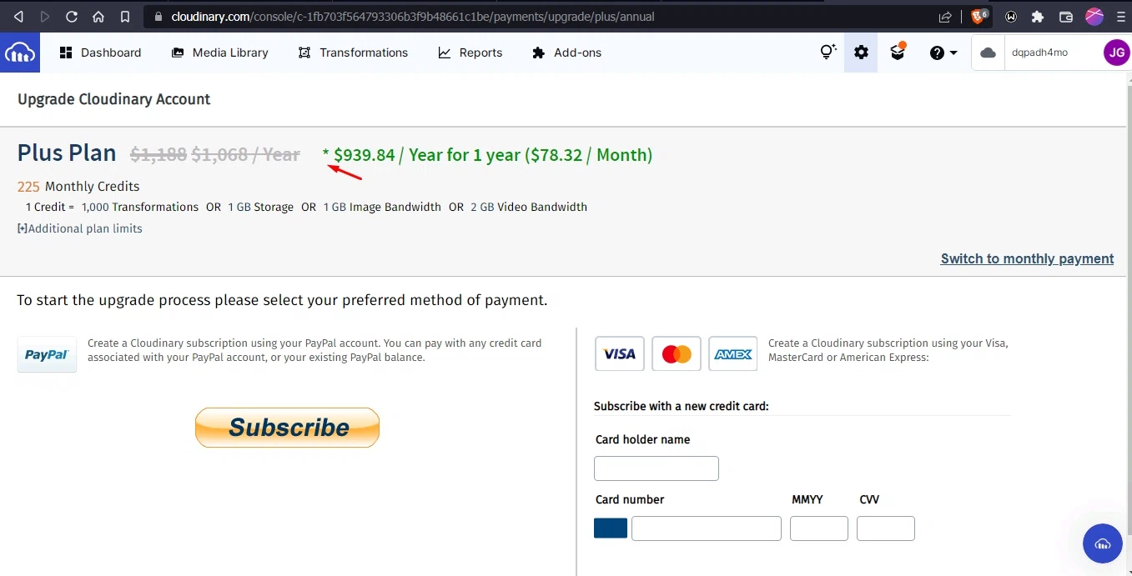This screenshot has width=1132, height=576.
Task: Open Brave Shields icon
Action: [980, 16]
